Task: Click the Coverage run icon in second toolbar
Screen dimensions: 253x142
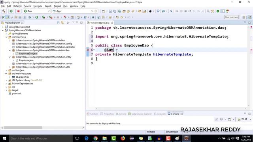Action: click(43, 17)
